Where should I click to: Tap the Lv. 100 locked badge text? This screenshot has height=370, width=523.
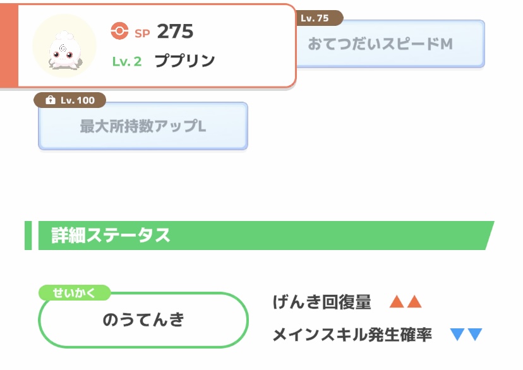[x=78, y=100]
